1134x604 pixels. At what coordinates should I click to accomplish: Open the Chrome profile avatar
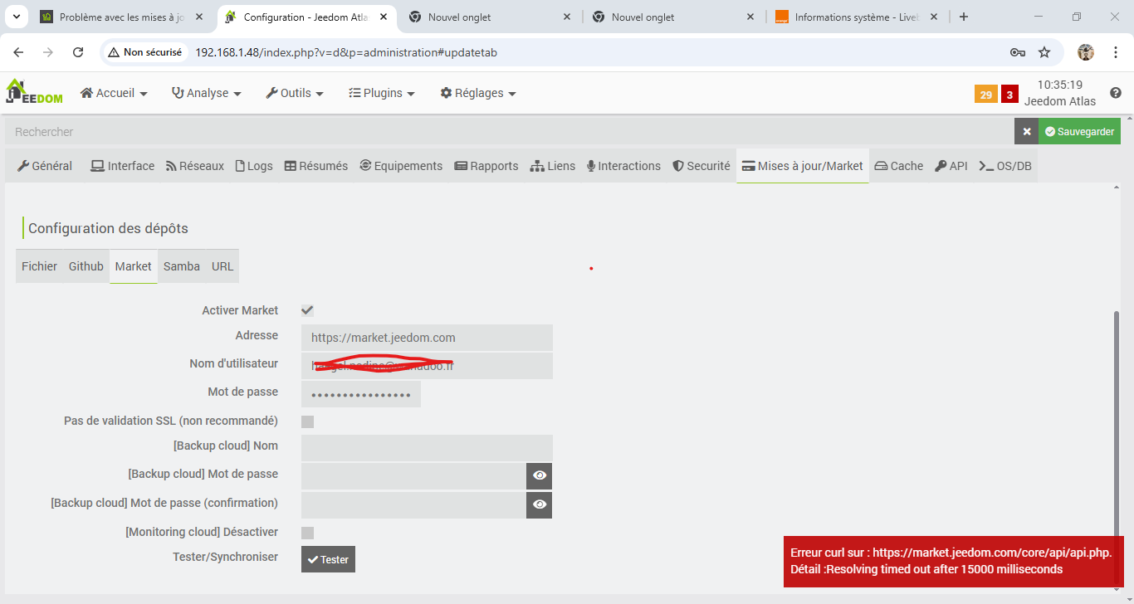click(x=1086, y=52)
